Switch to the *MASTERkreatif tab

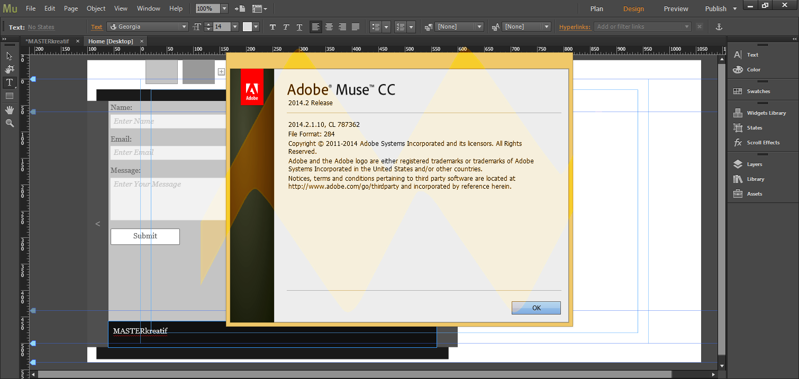click(49, 41)
